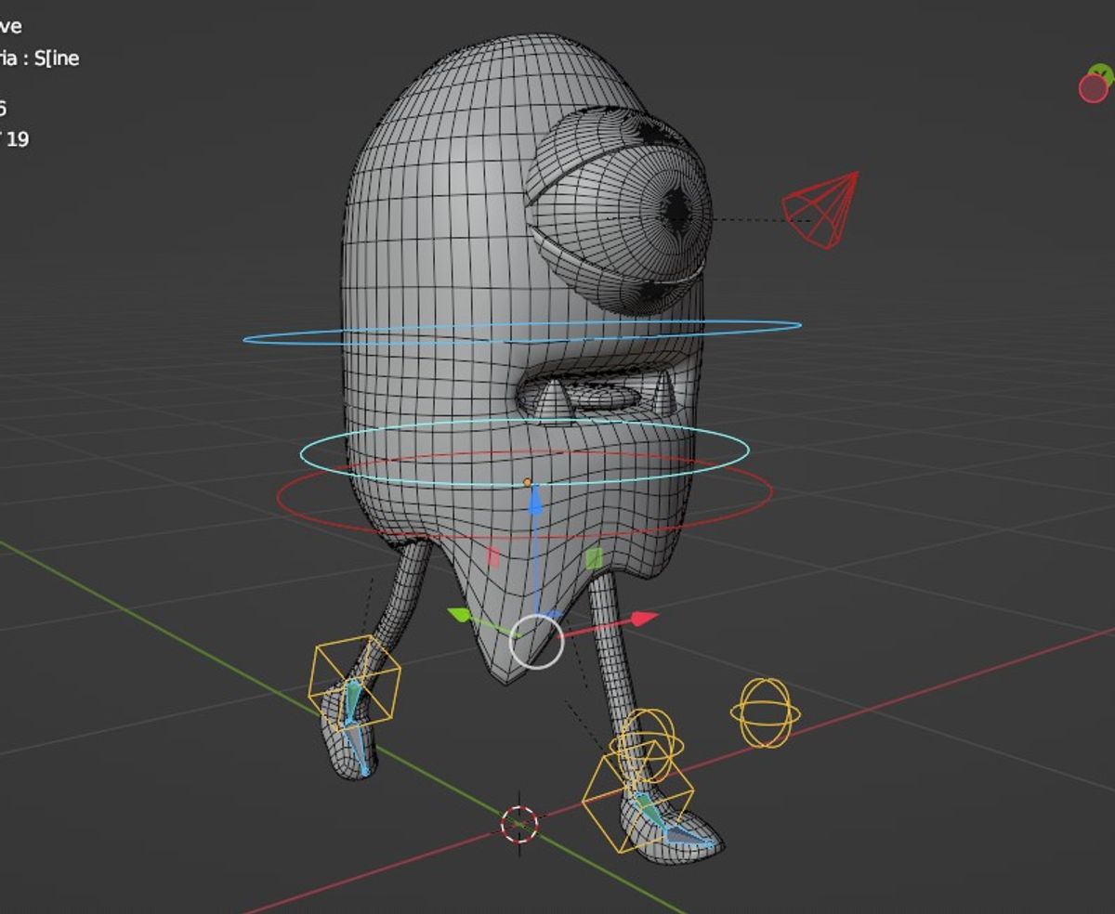Select the green square plane handle on the gizmo
1115x914 pixels.
point(595,557)
